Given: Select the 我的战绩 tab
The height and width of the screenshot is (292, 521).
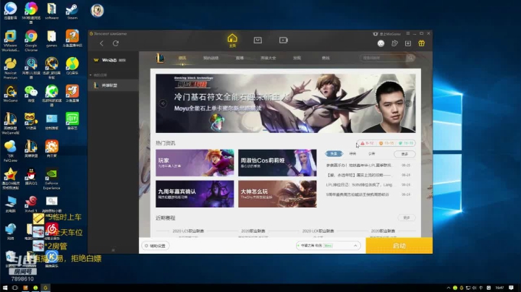Looking at the screenshot, I should pyautogui.click(x=211, y=58).
